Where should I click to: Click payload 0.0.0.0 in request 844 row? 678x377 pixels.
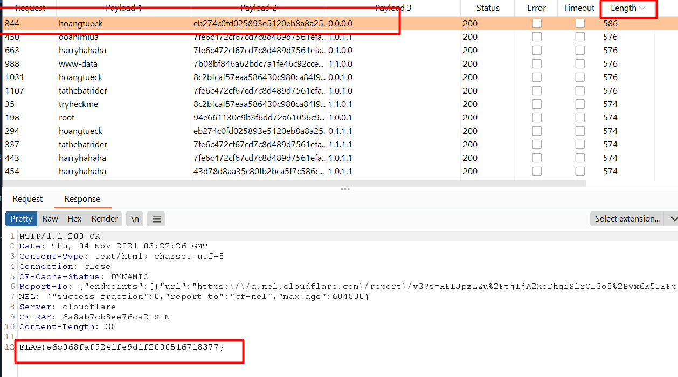pos(341,24)
